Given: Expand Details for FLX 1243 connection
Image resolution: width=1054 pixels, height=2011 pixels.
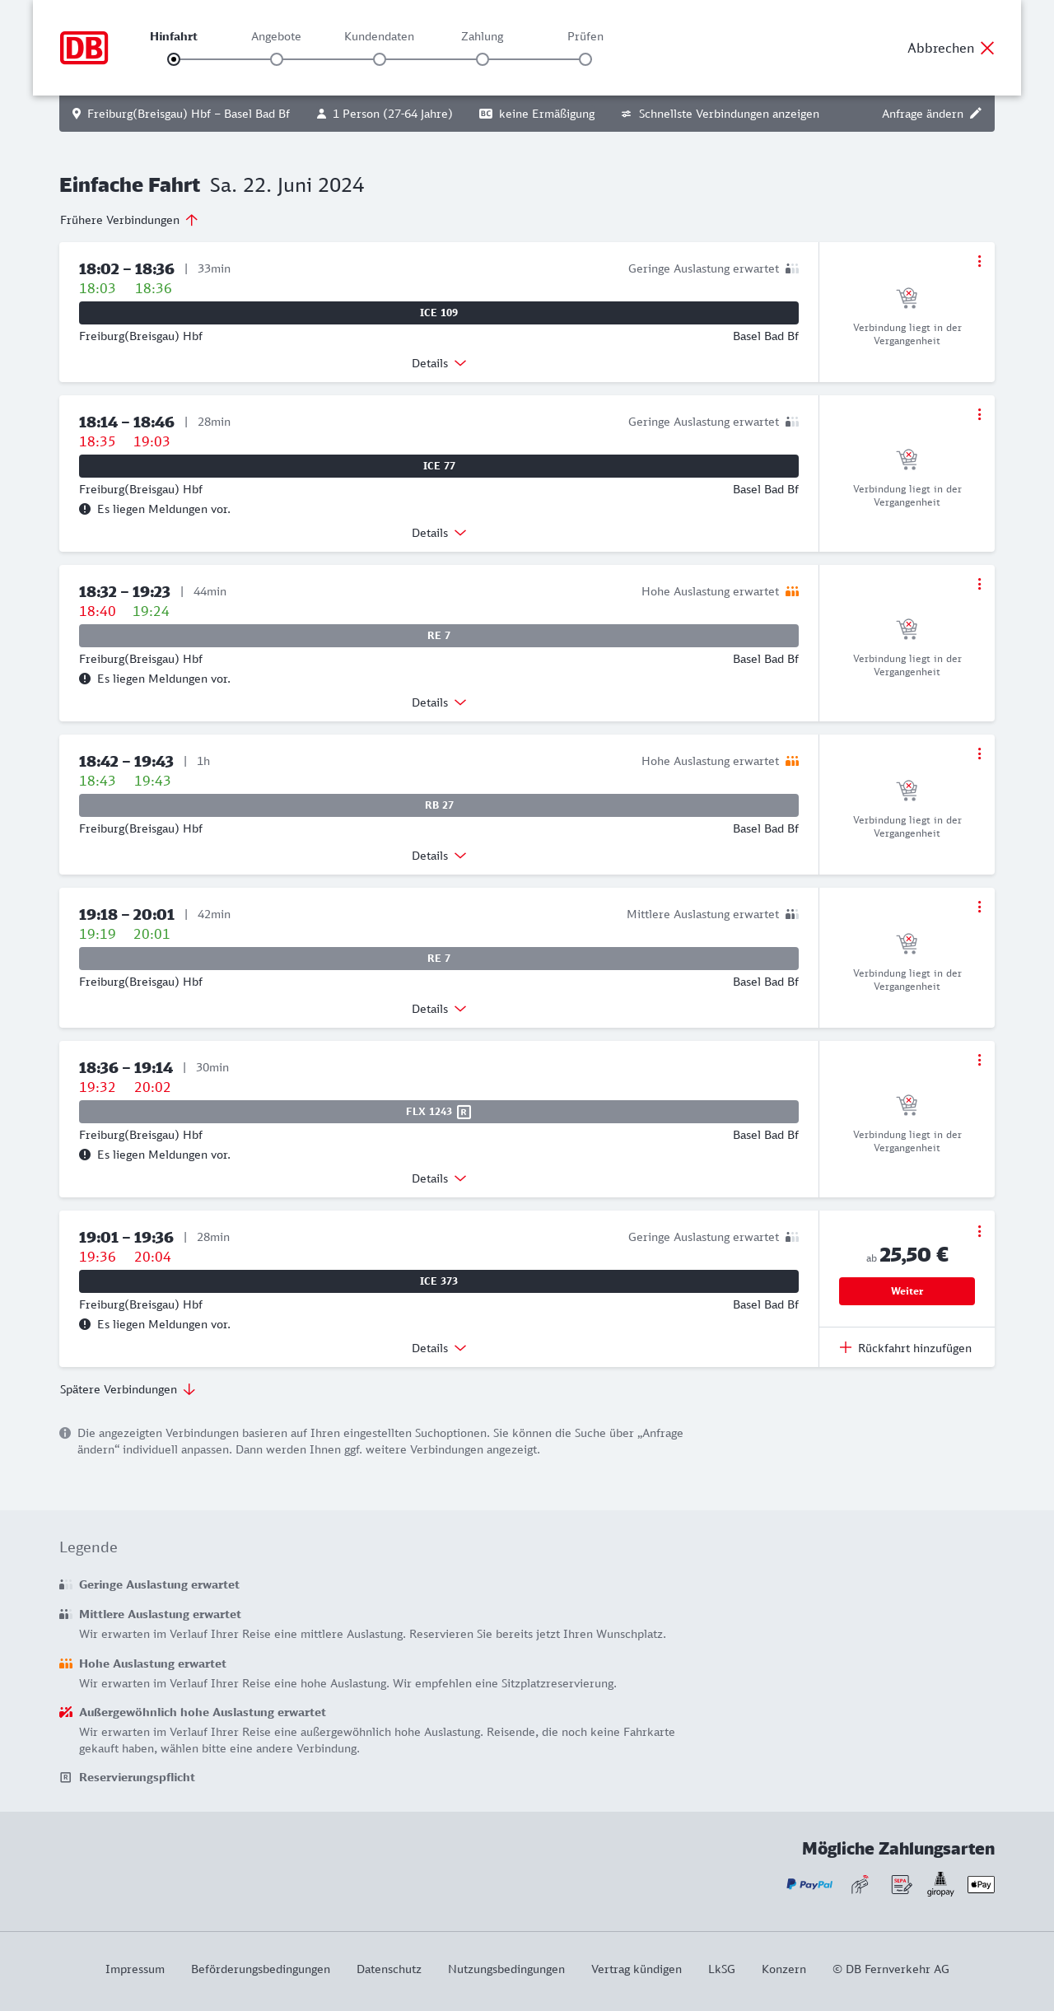Looking at the screenshot, I should tap(439, 1178).
